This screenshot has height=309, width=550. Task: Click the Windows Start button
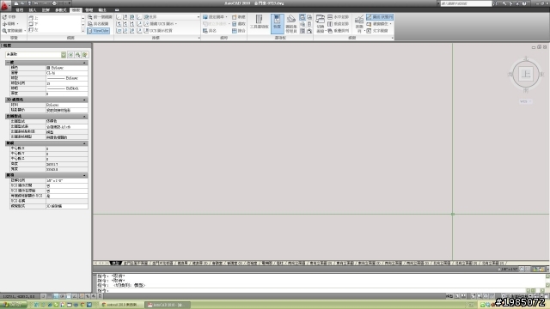coord(14,305)
